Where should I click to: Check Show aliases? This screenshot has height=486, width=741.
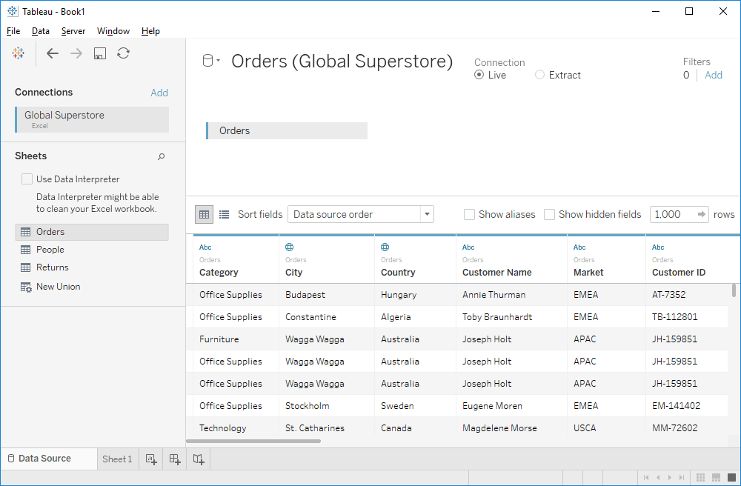pos(469,214)
